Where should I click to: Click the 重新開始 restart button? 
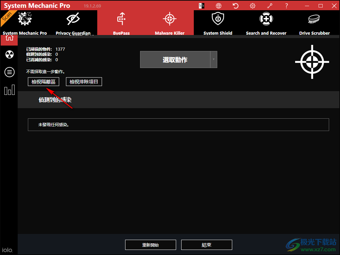pos(151,245)
